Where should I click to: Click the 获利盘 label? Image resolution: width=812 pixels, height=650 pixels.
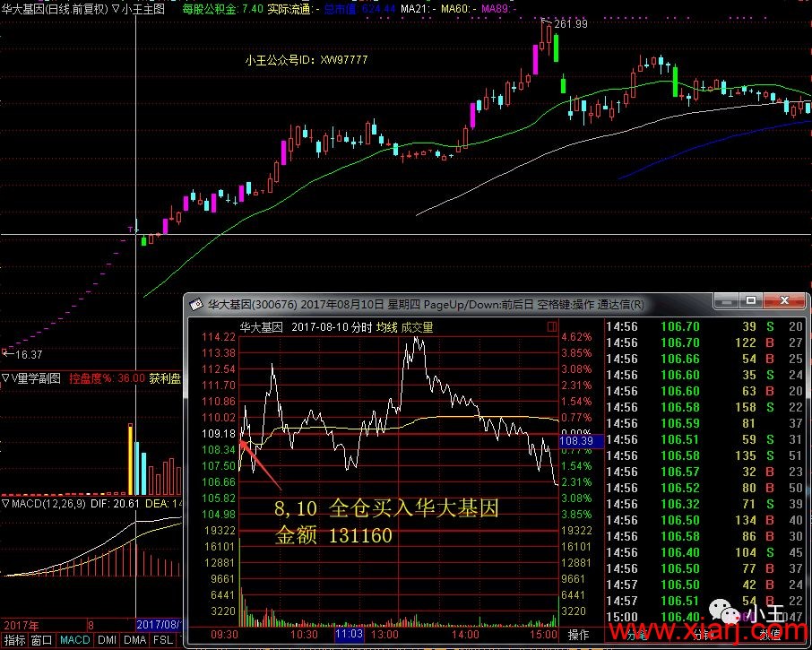click(165, 378)
